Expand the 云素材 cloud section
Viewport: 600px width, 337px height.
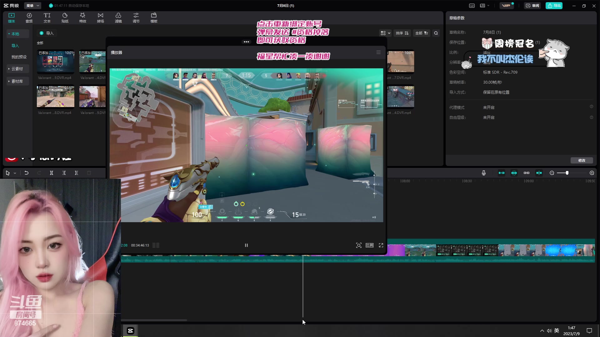[18, 69]
